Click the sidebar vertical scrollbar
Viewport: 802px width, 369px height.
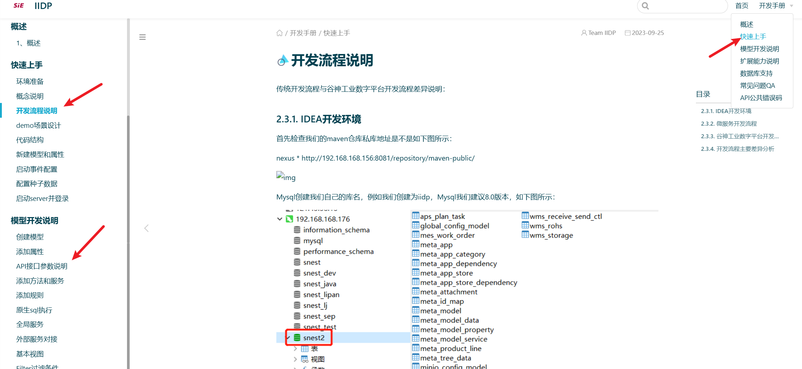tap(128, 216)
